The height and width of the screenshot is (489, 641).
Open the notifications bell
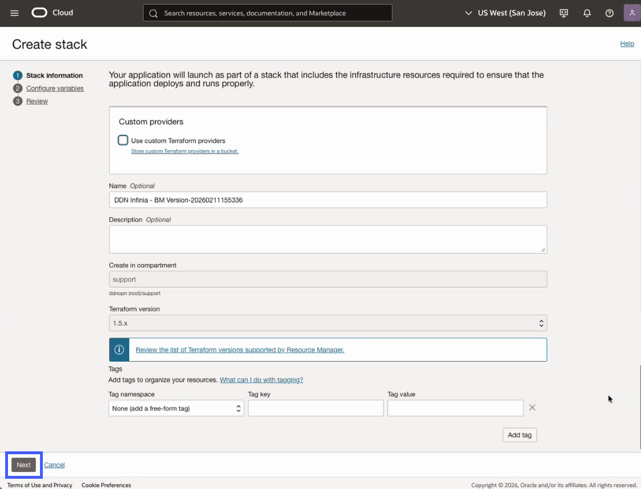587,13
